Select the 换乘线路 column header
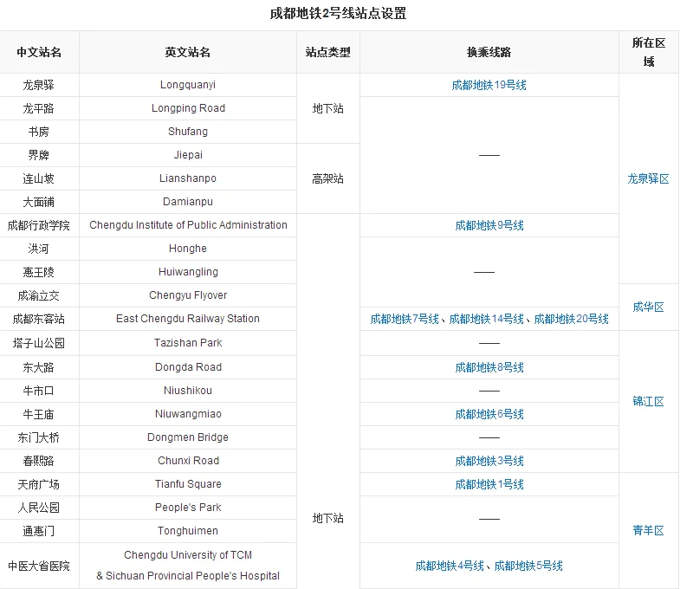This screenshot has height=589, width=680. (x=489, y=52)
